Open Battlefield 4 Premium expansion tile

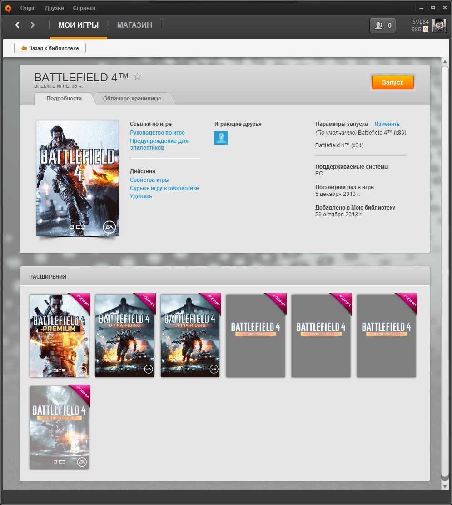click(59, 335)
